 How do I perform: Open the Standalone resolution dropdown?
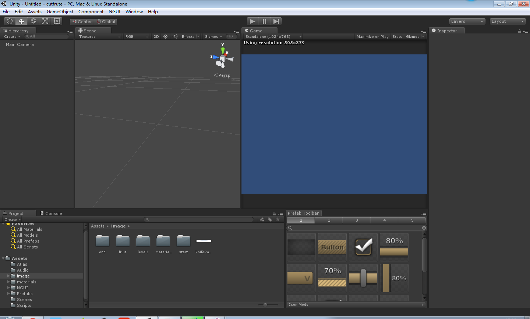click(x=273, y=36)
